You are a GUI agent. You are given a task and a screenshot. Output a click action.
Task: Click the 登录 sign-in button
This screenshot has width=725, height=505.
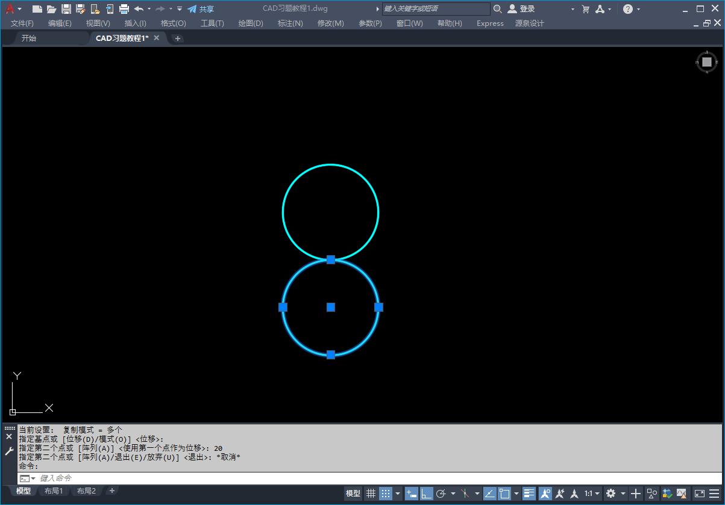click(x=521, y=9)
